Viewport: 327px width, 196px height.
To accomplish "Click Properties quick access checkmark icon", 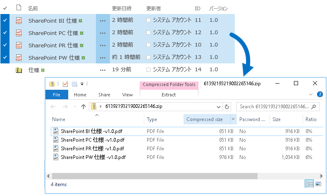I will (x=65, y=84).
